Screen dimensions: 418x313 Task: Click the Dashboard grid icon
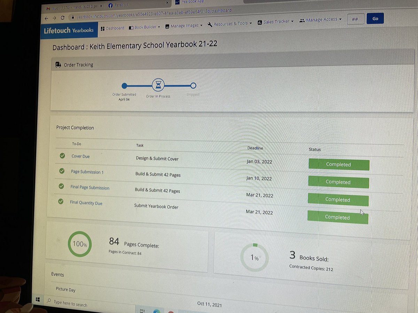pos(102,29)
